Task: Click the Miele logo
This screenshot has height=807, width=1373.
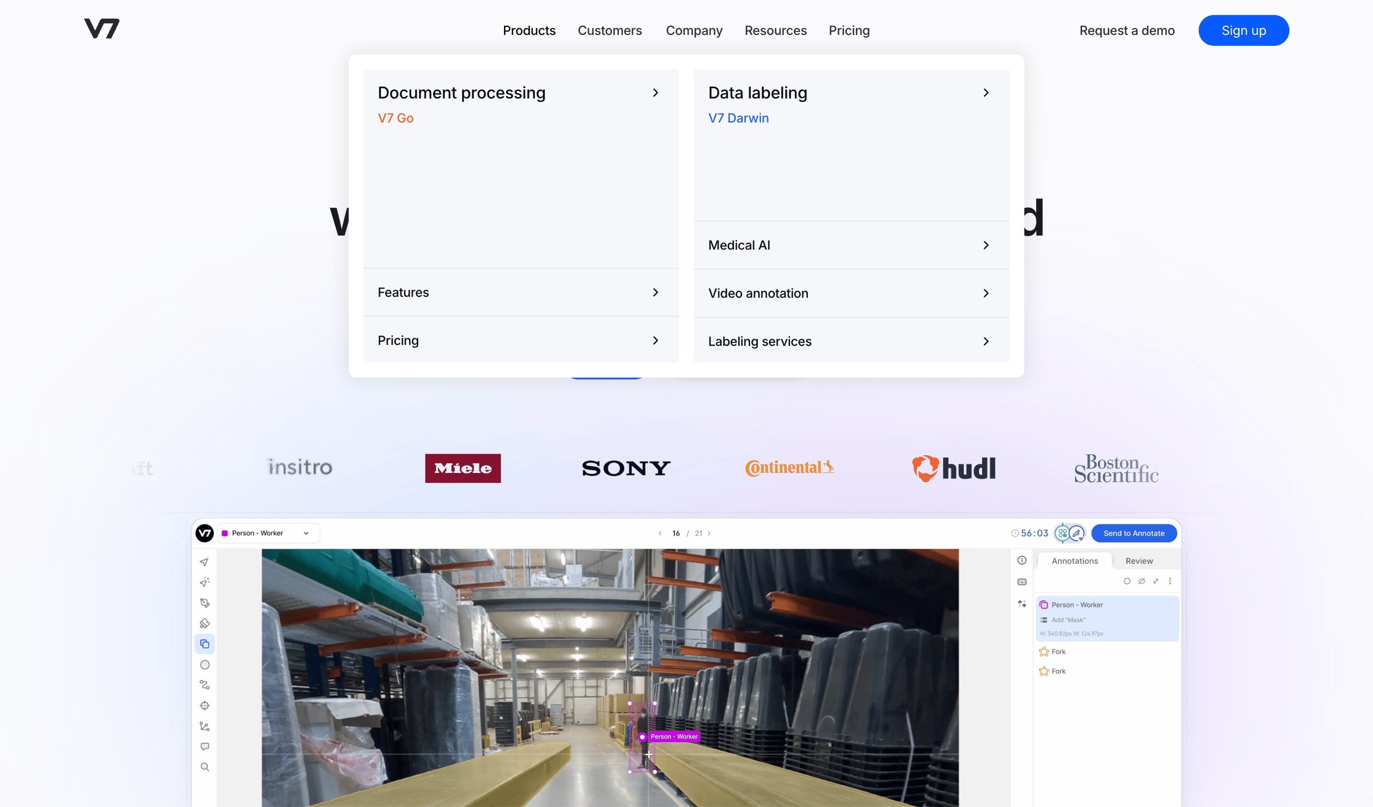Action: [x=463, y=468]
